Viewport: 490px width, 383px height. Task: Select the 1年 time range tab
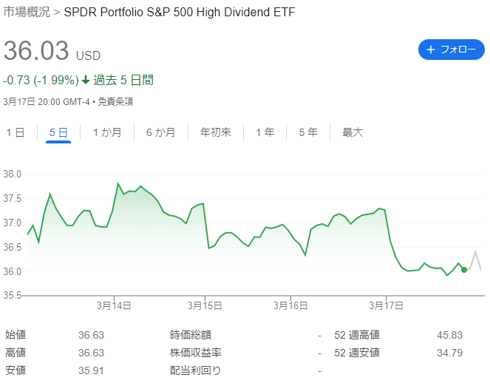[x=265, y=132]
